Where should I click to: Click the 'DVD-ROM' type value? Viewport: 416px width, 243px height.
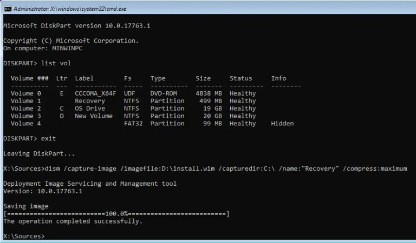164,93
